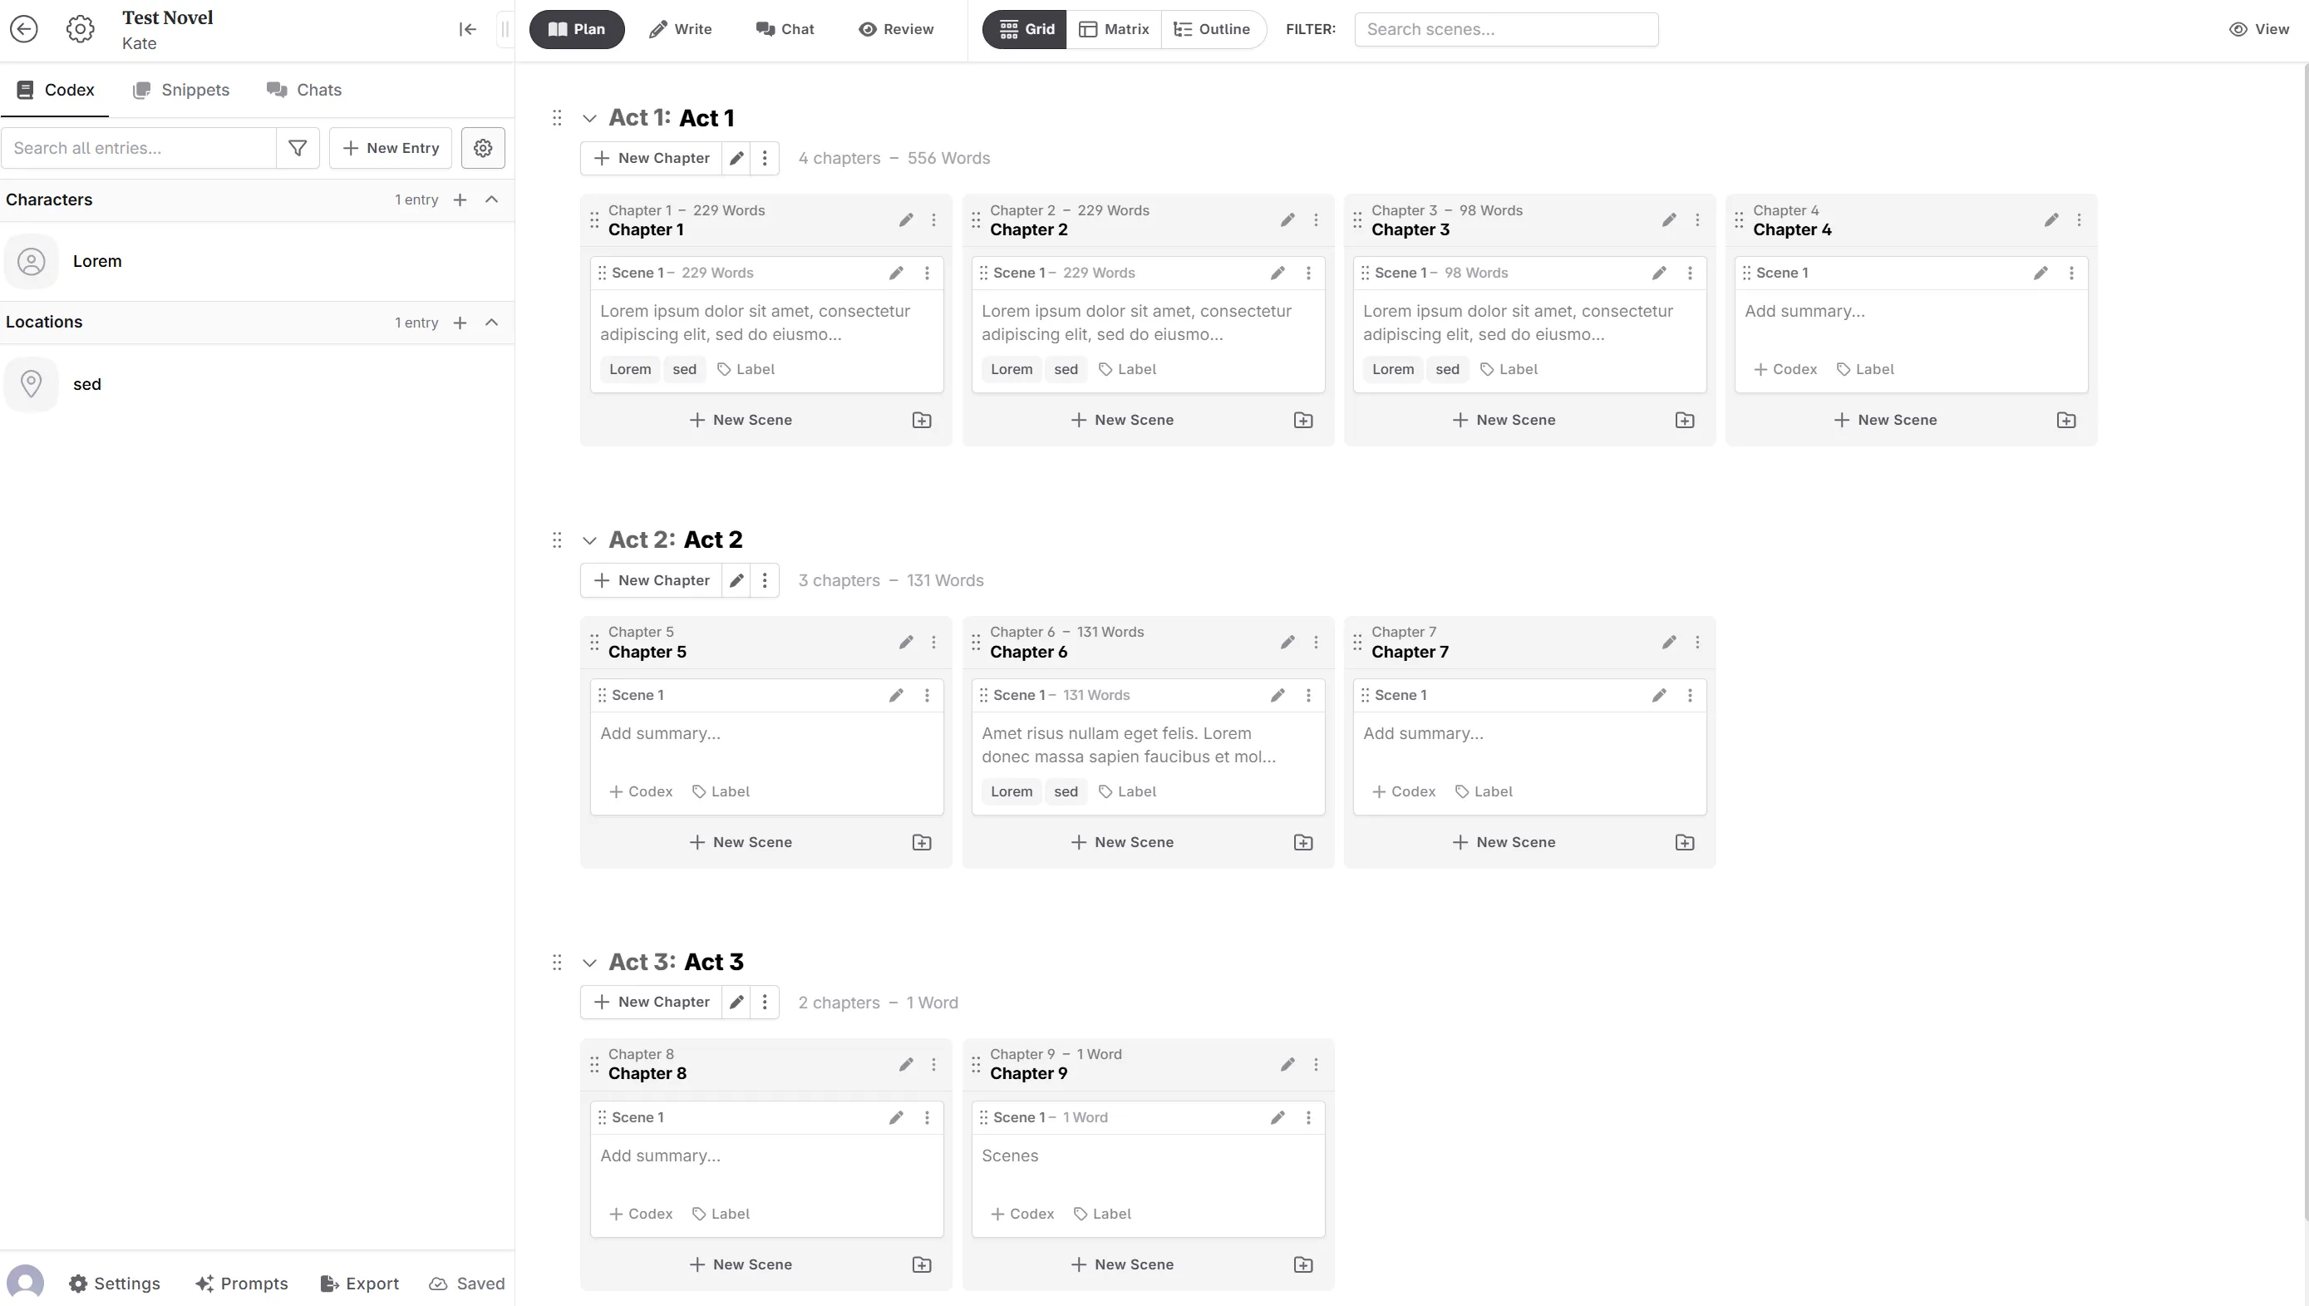The width and height of the screenshot is (2309, 1306).
Task: Add New Scene to Chapter 9
Action: click(x=1122, y=1264)
